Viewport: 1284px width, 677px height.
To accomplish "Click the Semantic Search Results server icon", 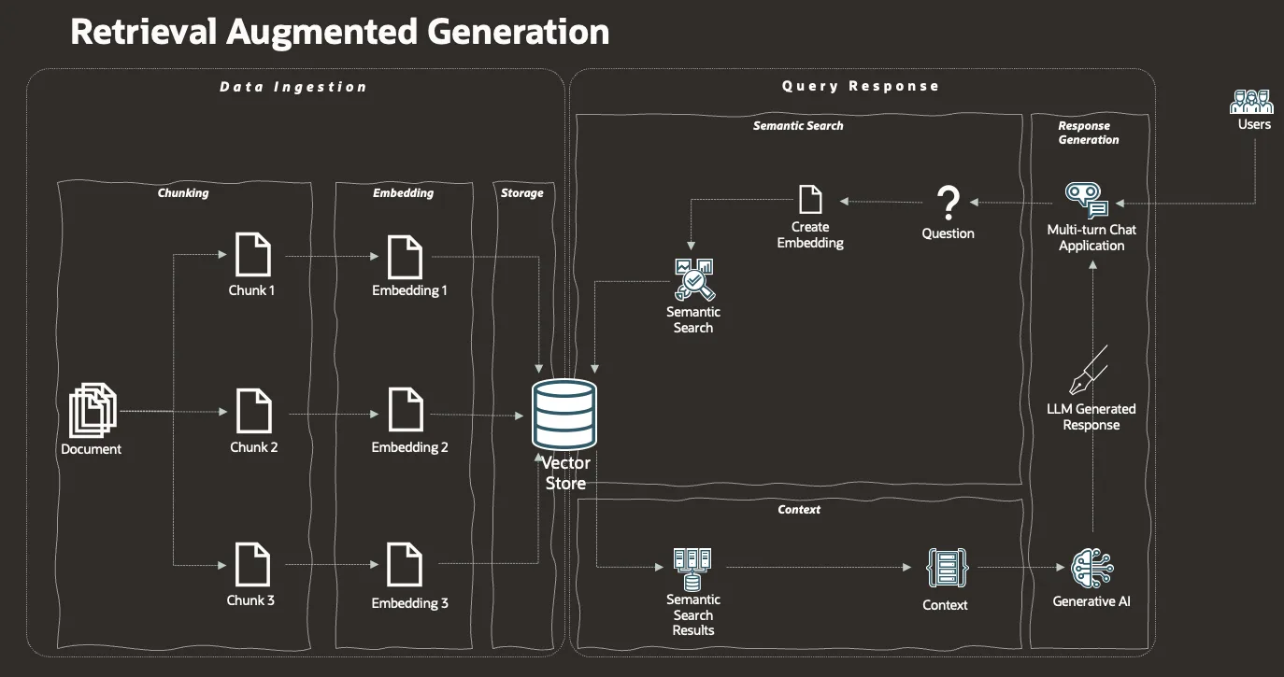I will coord(692,570).
